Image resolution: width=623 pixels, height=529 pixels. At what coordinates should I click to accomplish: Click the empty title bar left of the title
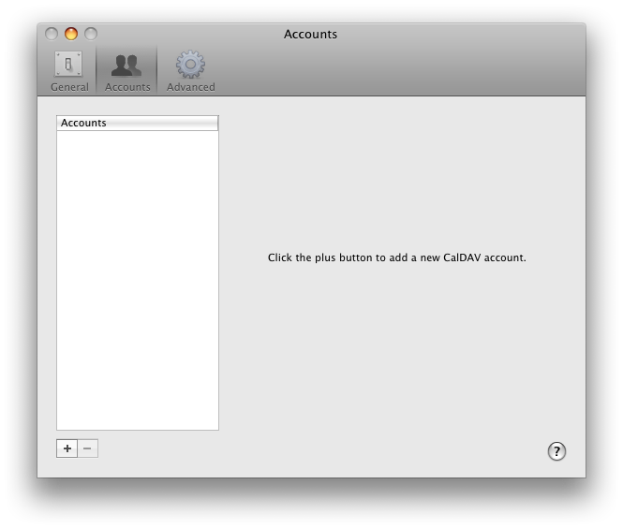[x=187, y=34]
